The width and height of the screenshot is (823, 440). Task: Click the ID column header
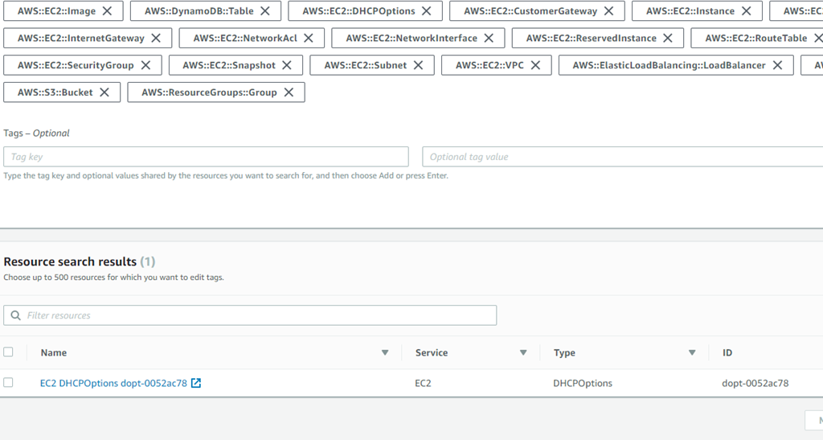tap(727, 353)
